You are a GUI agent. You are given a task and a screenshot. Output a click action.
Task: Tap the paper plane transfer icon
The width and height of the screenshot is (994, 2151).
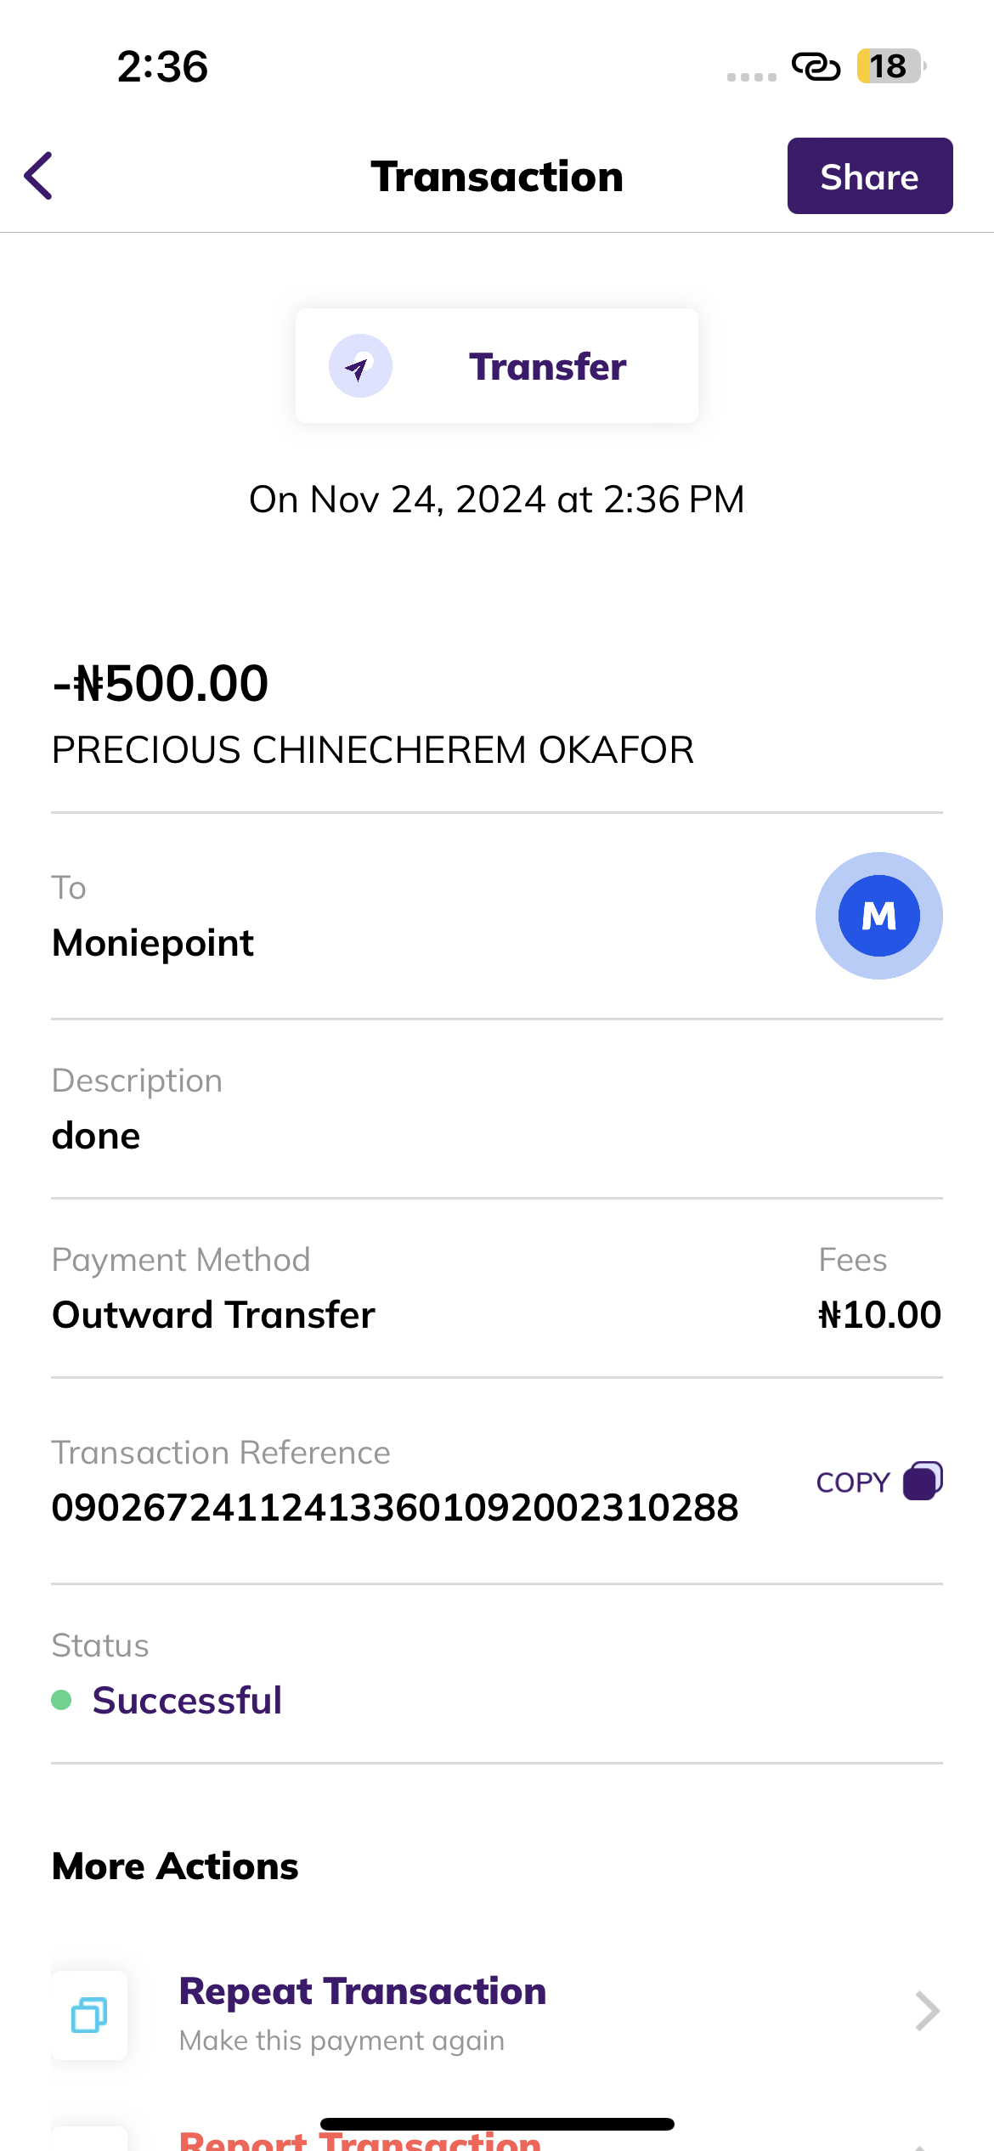[x=360, y=366]
